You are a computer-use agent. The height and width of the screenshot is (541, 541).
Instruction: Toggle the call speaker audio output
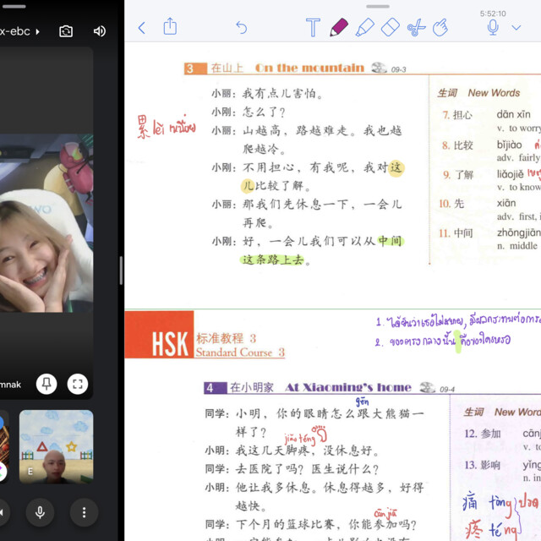pyautogui.click(x=100, y=31)
